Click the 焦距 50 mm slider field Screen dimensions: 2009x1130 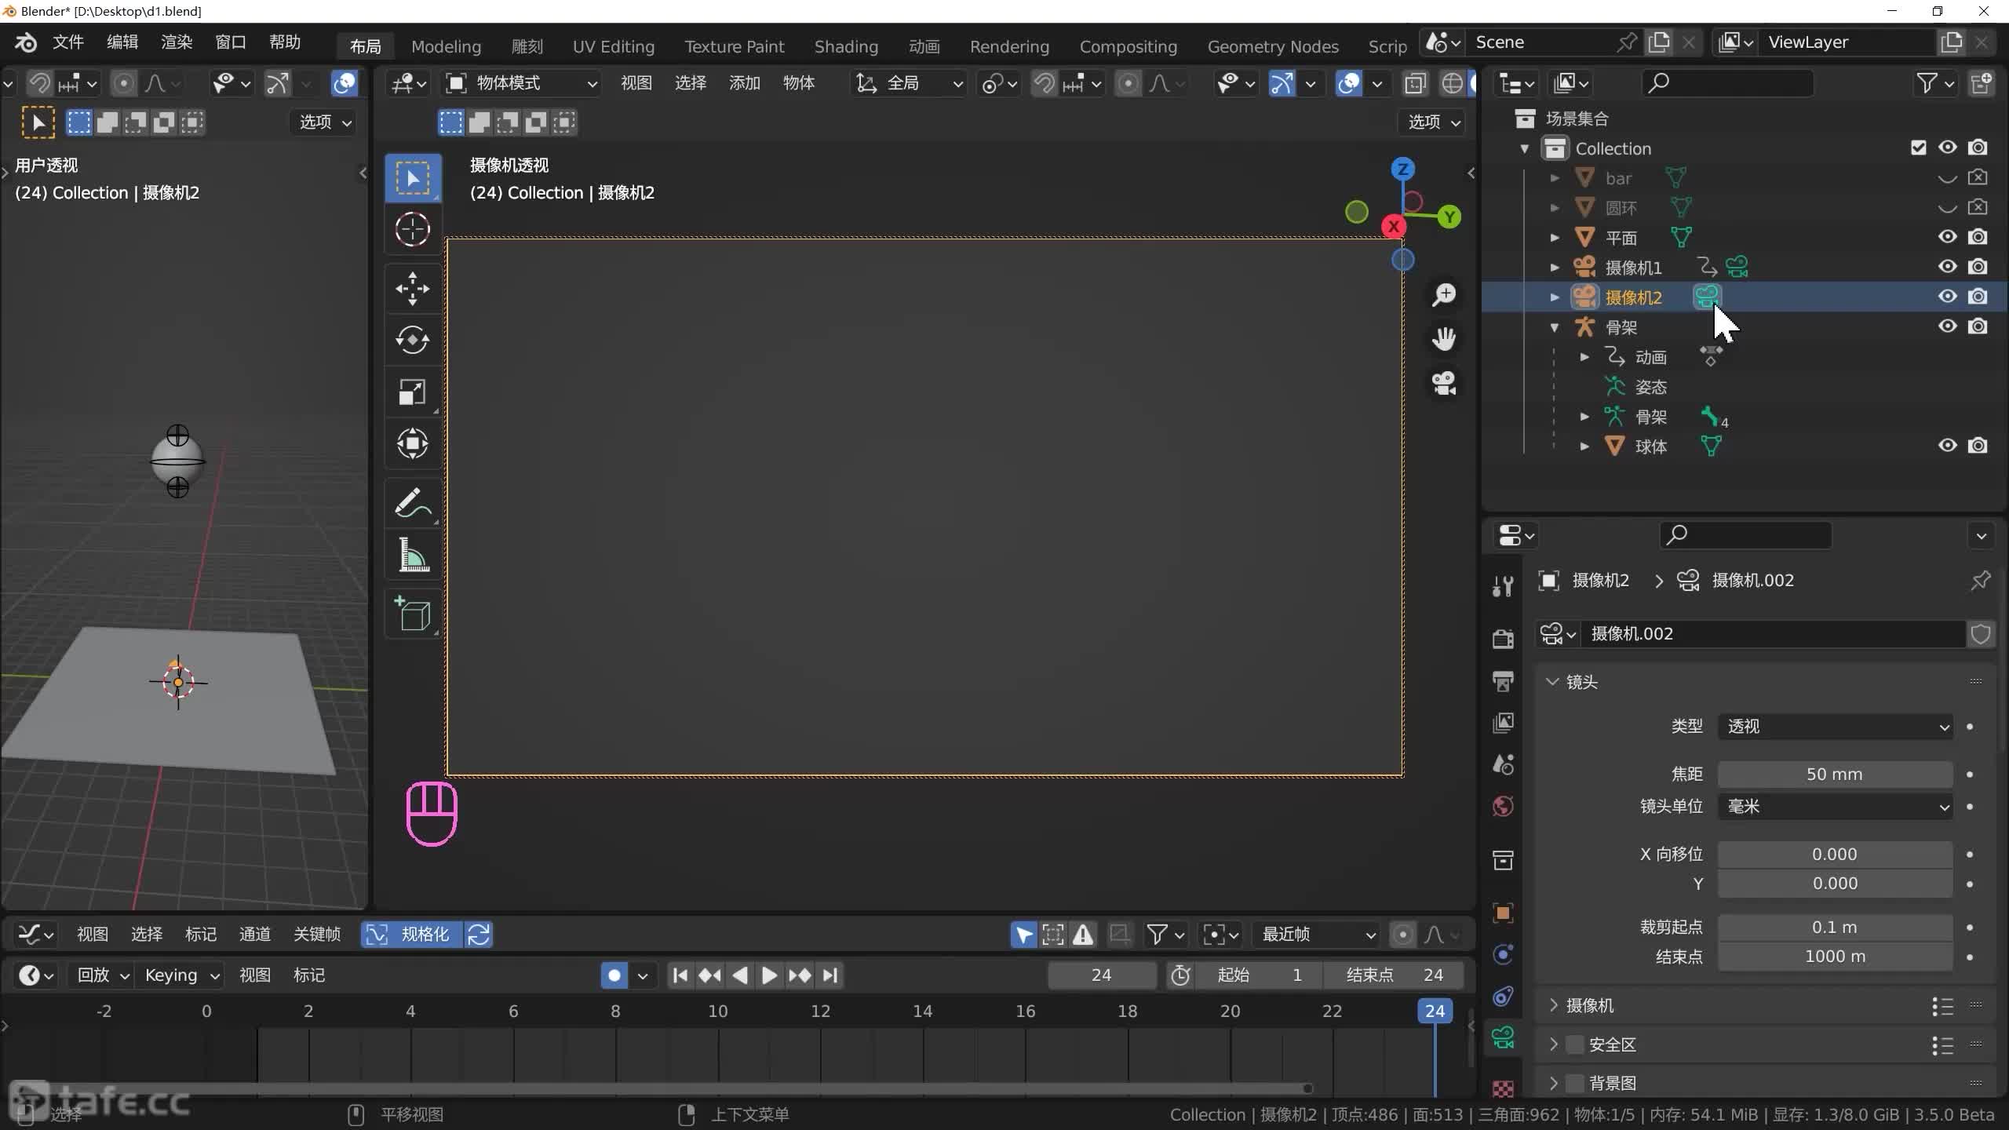[1835, 775]
